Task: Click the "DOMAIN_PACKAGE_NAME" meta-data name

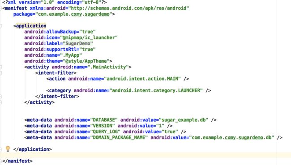Action: click(x=119, y=138)
